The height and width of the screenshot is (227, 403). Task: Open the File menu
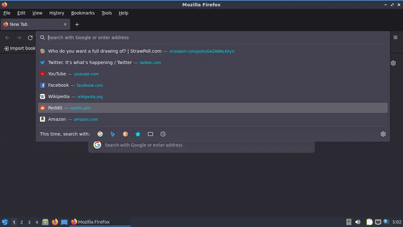click(x=7, y=13)
